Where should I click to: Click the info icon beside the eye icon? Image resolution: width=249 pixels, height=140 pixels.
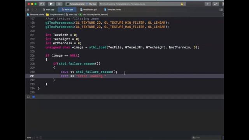41,138
